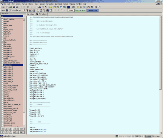Click the clock icon at the toolbar end
163x138 pixels.
[x=99, y=7]
